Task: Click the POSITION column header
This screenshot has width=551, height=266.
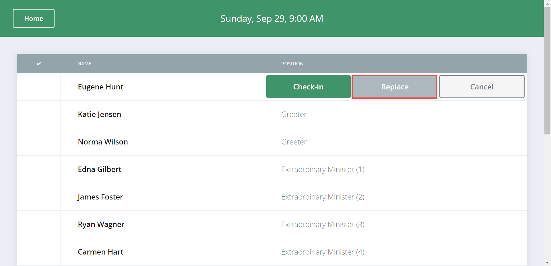Action: (x=292, y=64)
